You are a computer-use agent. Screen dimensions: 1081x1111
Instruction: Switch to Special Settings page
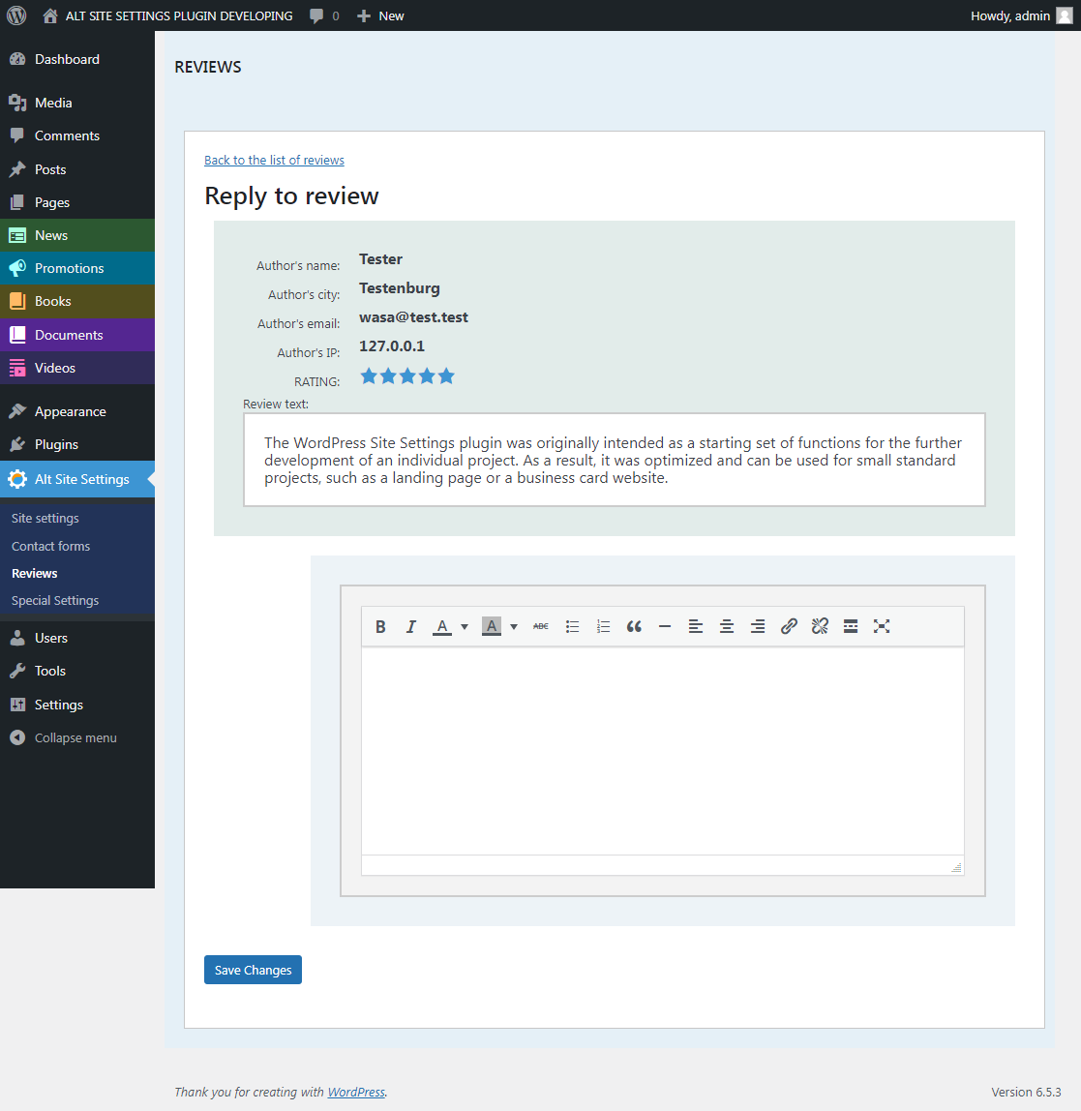pyautogui.click(x=54, y=600)
